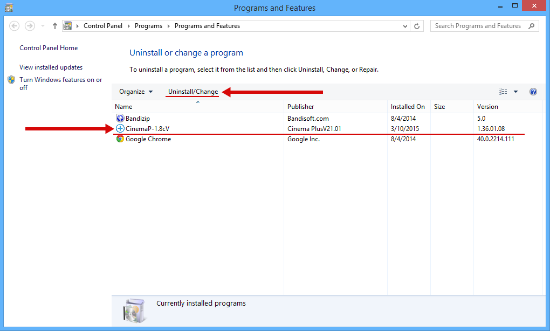Sort by the Name column header
Viewport: 550px width, 331px height.
[197, 107]
